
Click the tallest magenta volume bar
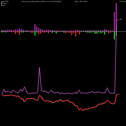click(116, 17)
